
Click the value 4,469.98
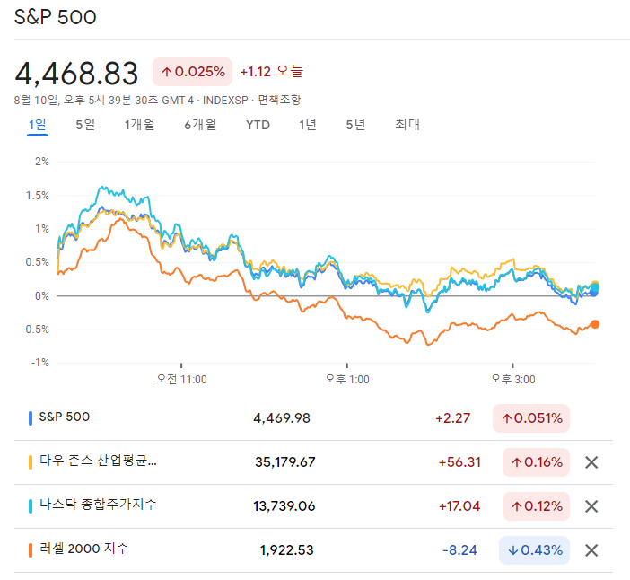point(282,418)
